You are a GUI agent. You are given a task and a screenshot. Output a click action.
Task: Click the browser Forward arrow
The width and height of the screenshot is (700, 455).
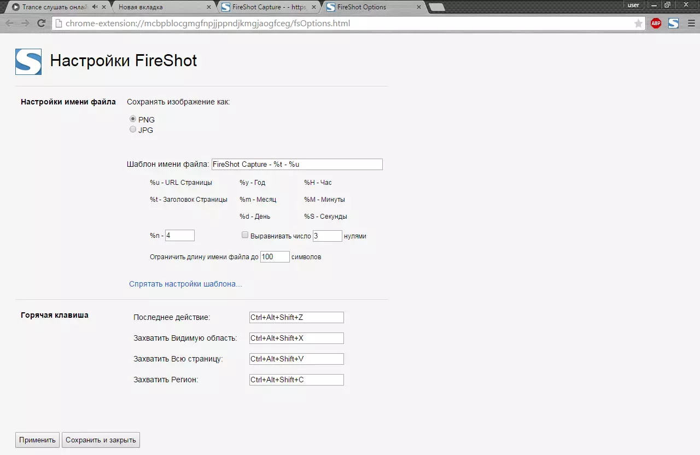[25, 24]
